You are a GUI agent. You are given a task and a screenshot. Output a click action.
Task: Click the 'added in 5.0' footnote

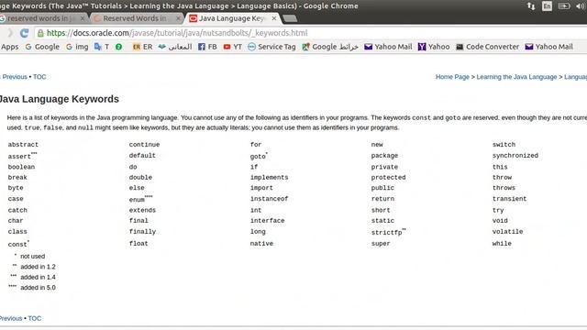click(38, 288)
